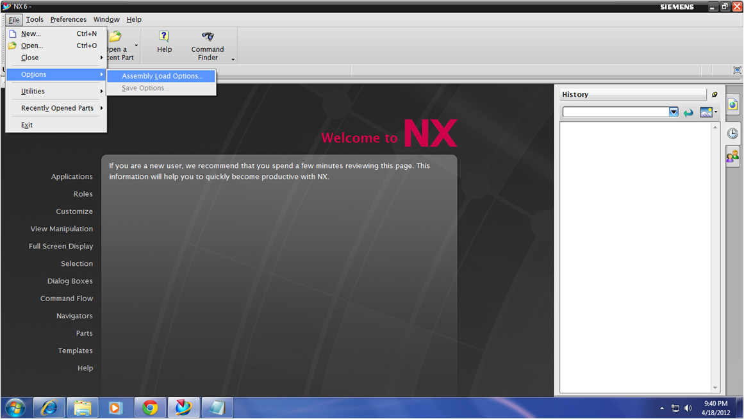Click the full screen icon at toolbar right

[x=737, y=70]
